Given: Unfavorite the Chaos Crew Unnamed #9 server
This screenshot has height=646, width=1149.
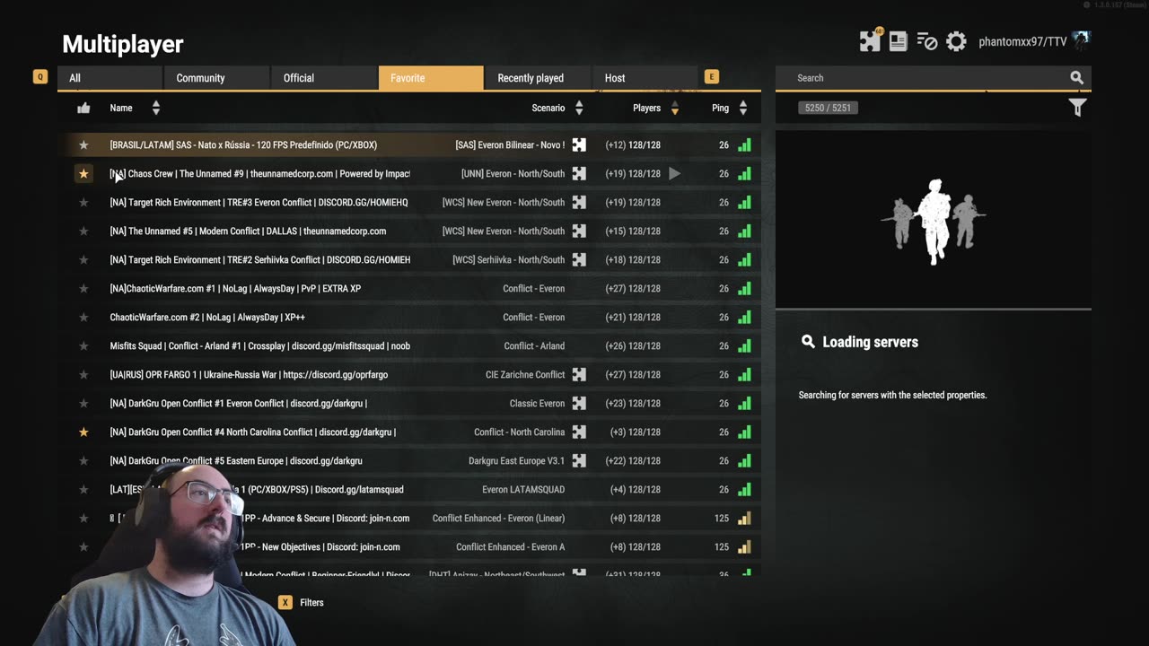Looking at the screenshot, I should (83, 173).
